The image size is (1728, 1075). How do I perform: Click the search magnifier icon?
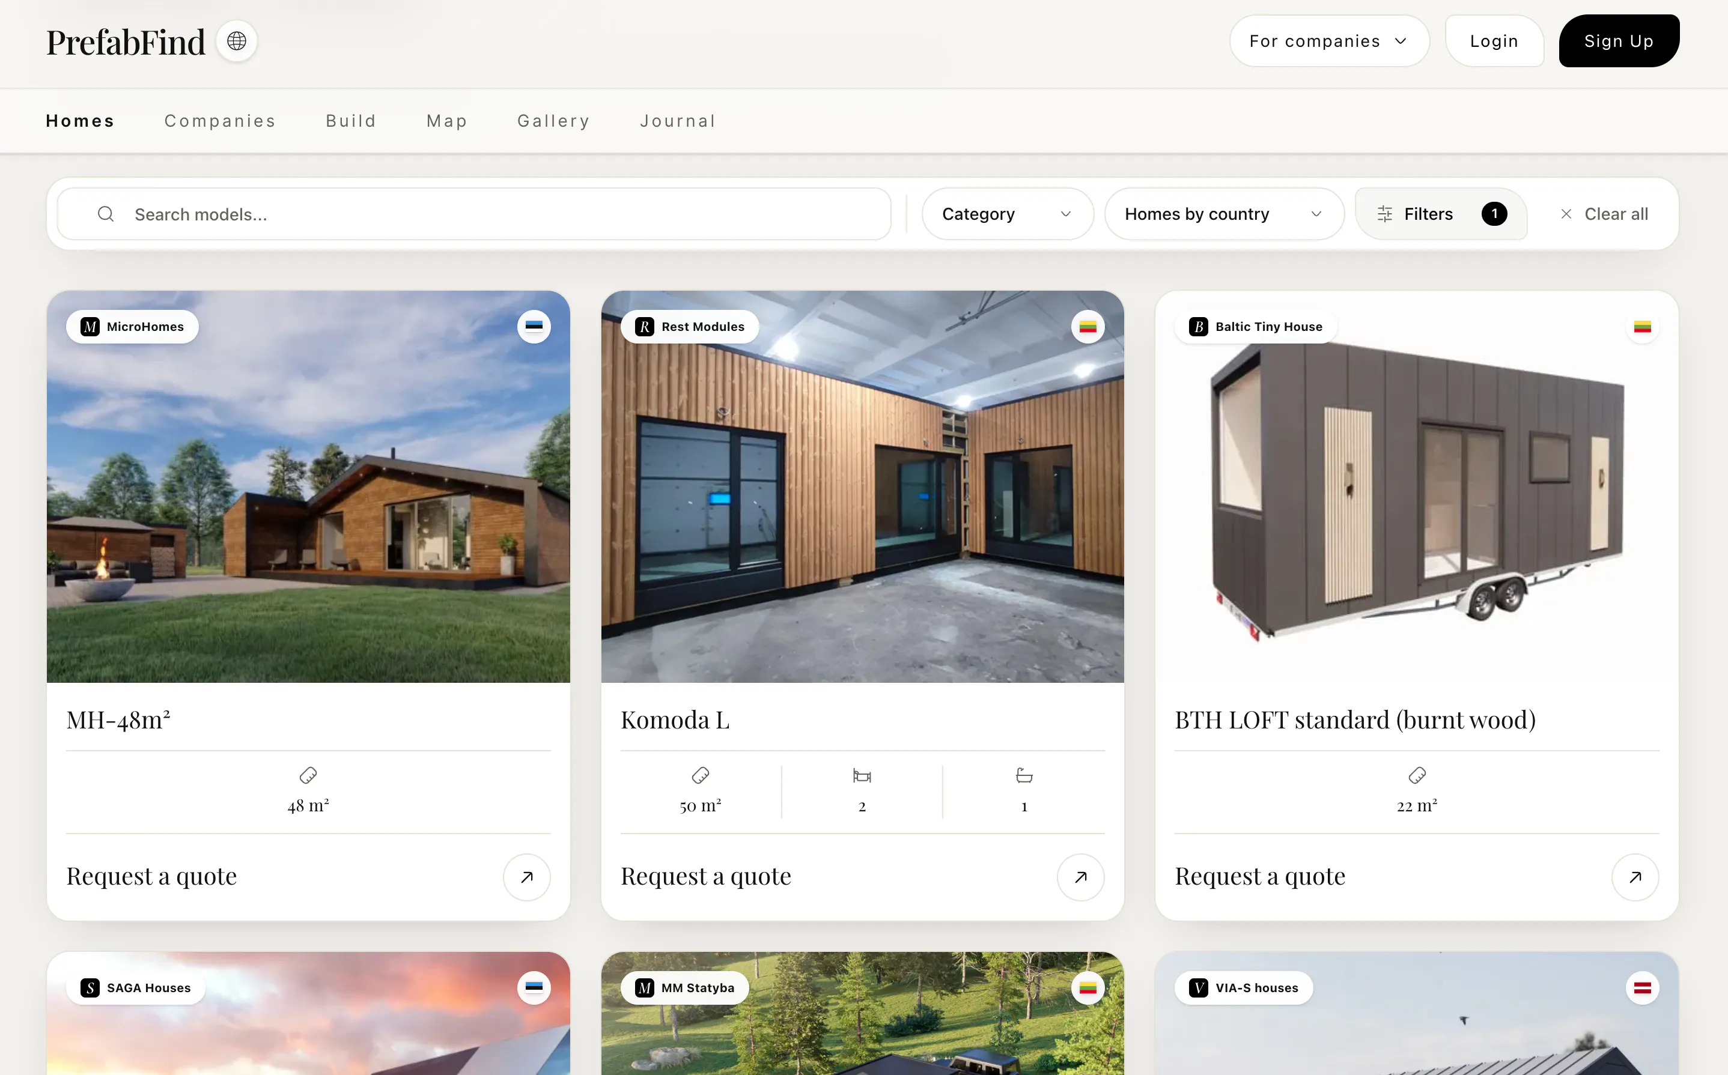pyautogui.click(x=106, y=214)
